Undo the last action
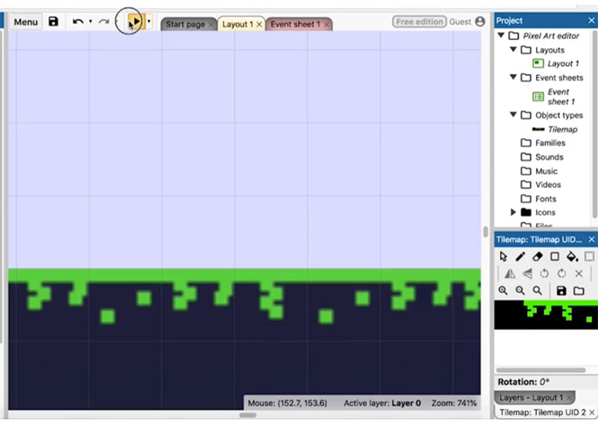 [x=78, y=22]
